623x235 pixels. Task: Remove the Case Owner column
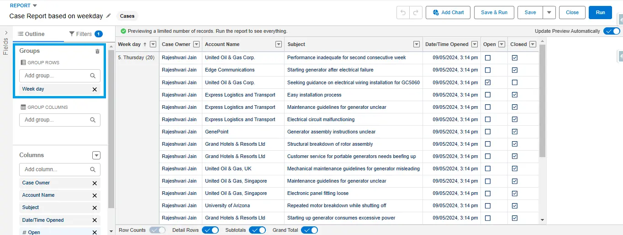pyautogui.click(x=95, y=183)
